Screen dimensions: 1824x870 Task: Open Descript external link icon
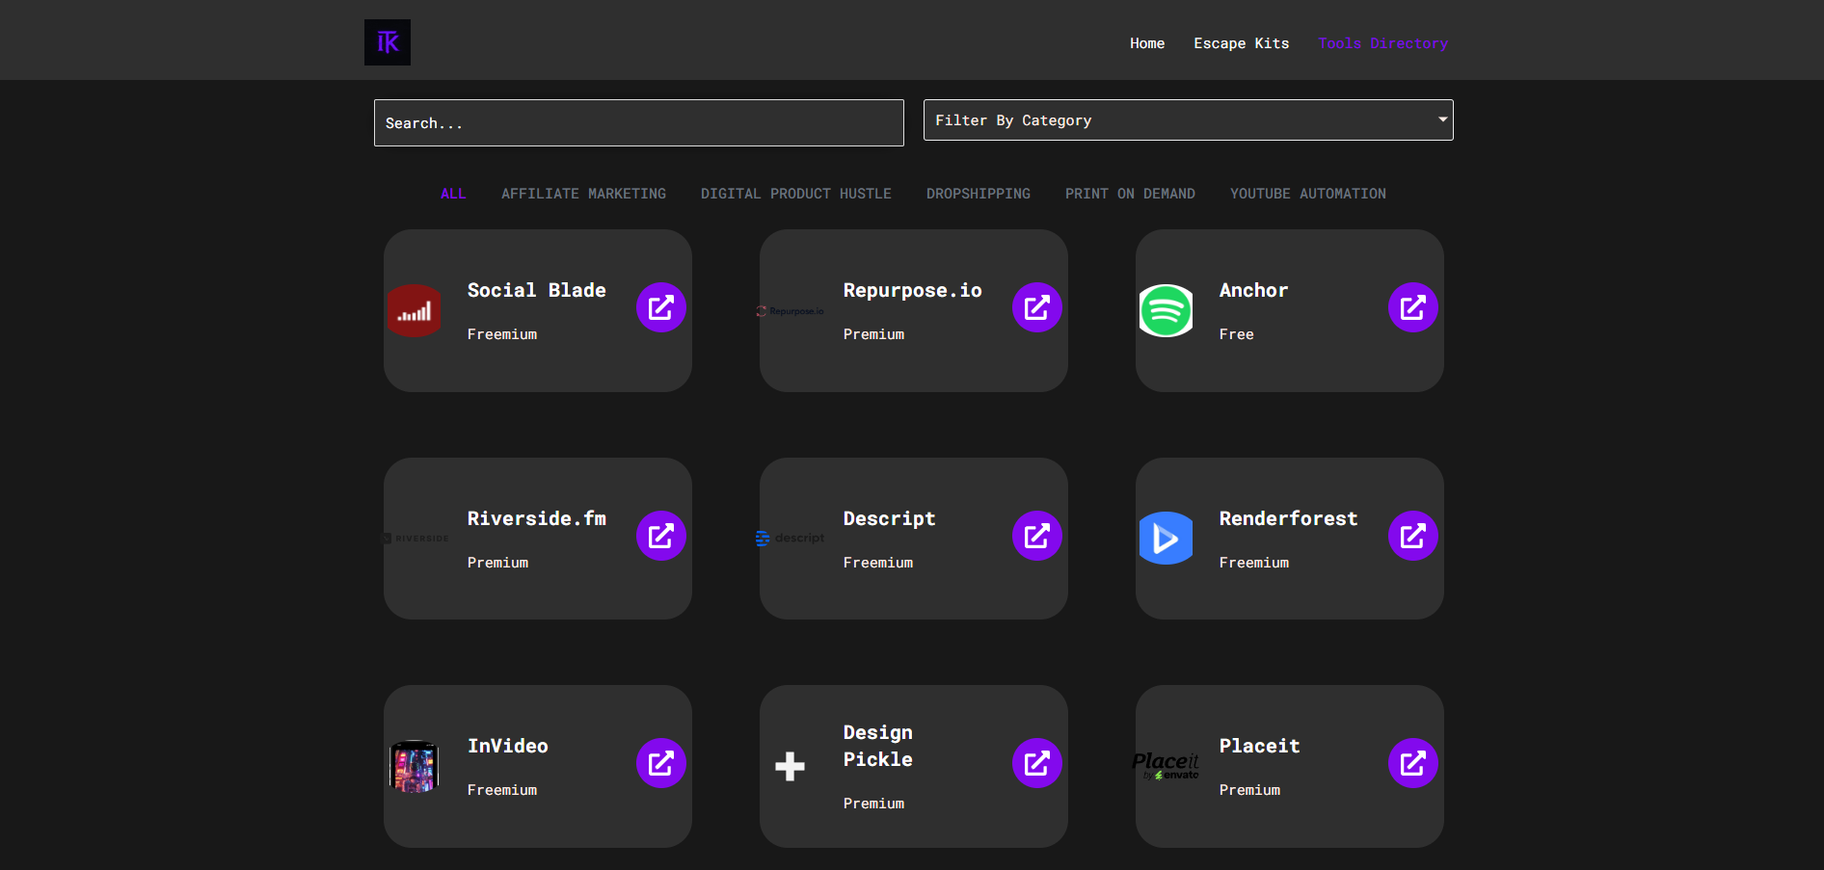pos(1037,536)
